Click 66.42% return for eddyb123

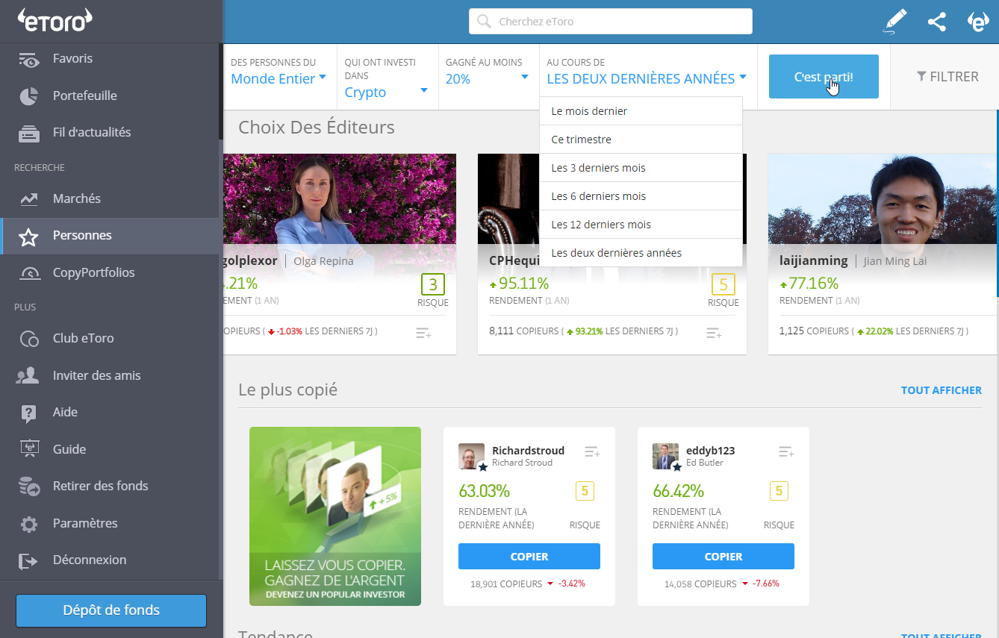click(x=678, y=491)
